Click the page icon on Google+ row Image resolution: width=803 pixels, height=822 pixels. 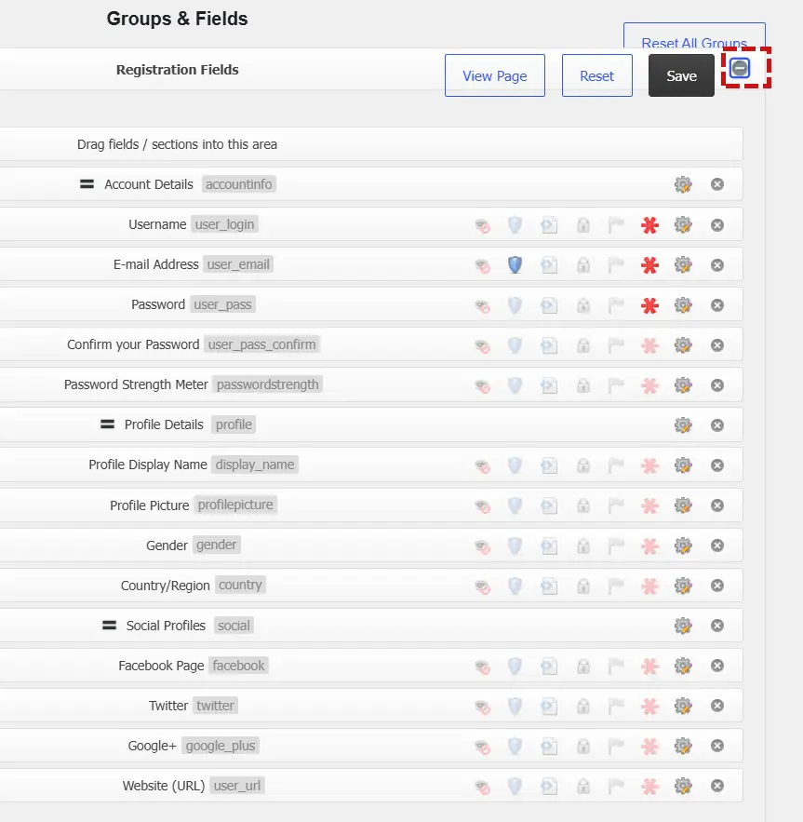pos(549,746)
